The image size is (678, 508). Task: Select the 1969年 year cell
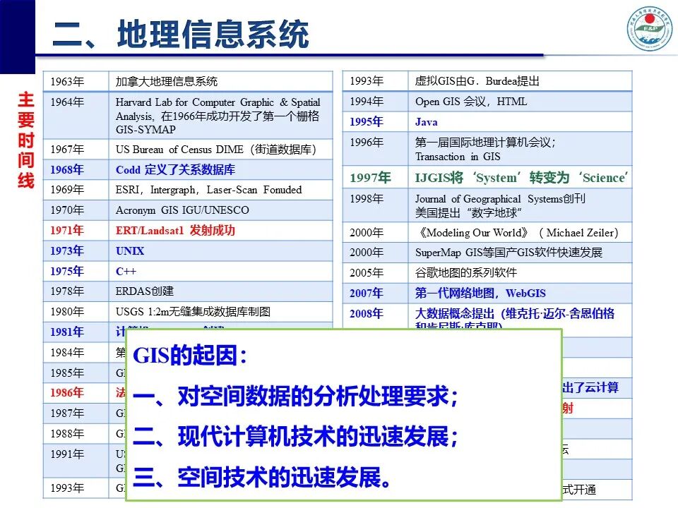pyautogui.click(x=76, y=190)
